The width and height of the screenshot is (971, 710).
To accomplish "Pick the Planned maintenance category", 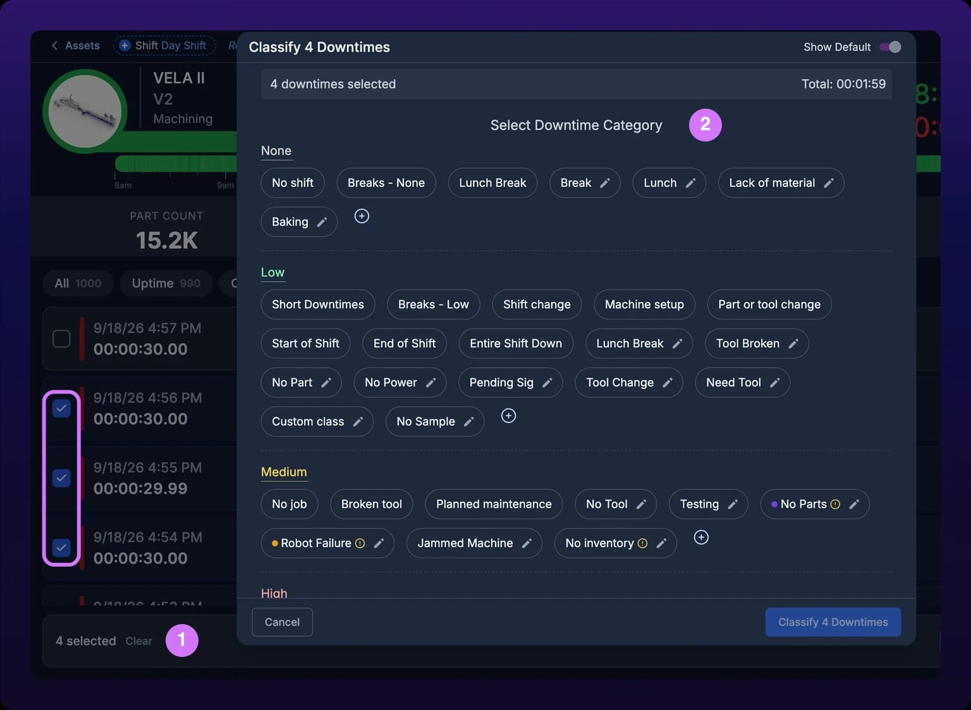I will pyautogui.click(x=494, y=504).
